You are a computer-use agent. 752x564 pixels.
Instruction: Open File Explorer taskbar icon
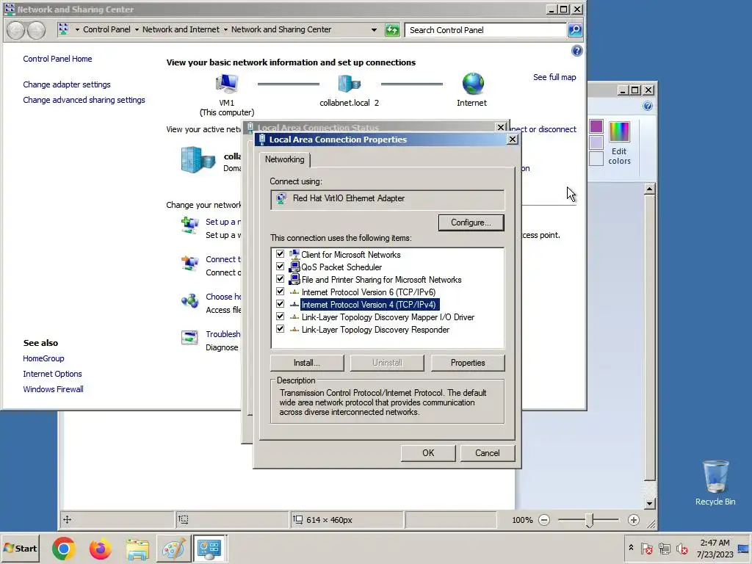click(x=137, y=548)
